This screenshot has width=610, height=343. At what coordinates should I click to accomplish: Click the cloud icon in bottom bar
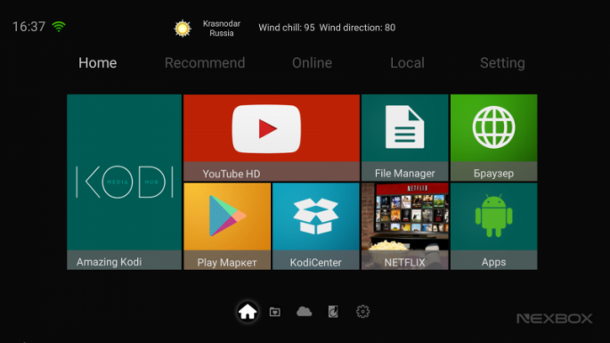click(305, 312)
